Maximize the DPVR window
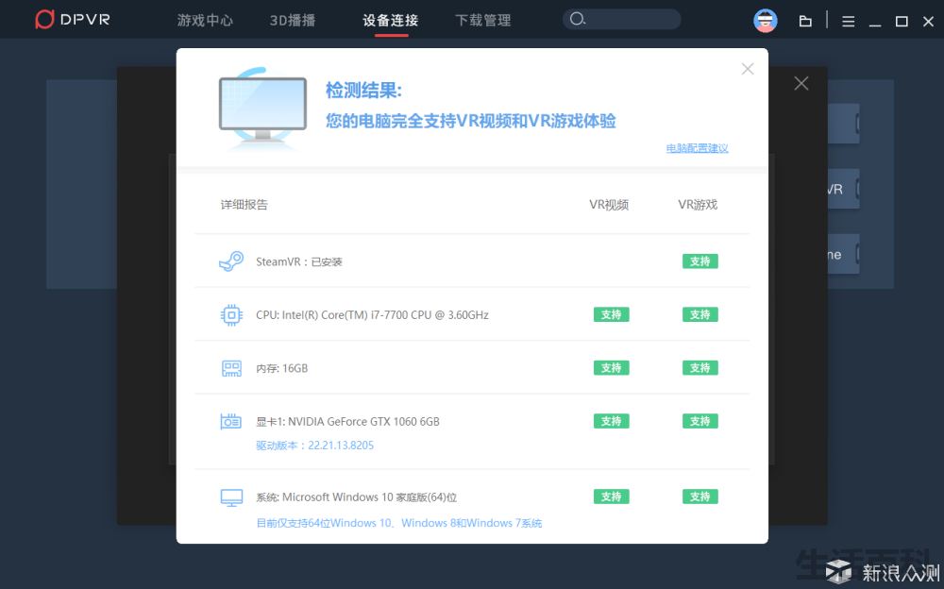Viewport: 944px width, 589px height. pyautogui.click(x=902, y=22)
